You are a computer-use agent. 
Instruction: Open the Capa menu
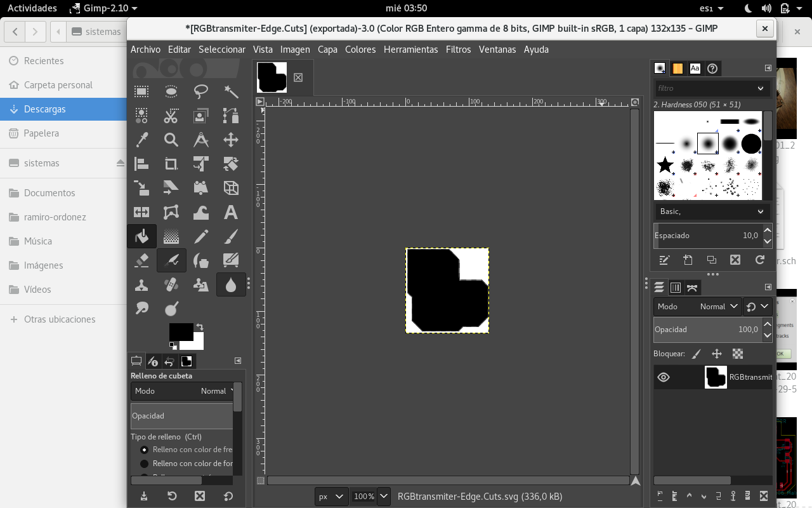[x=327, y=50]
